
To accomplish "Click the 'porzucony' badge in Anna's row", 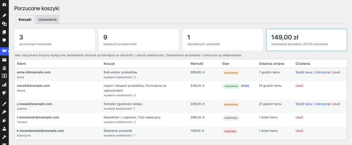I will pos(231,73).
